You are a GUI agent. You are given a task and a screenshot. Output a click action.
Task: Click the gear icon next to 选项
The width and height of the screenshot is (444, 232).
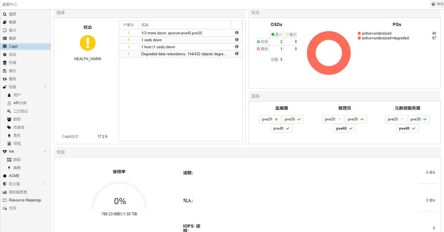pos(5,54)
